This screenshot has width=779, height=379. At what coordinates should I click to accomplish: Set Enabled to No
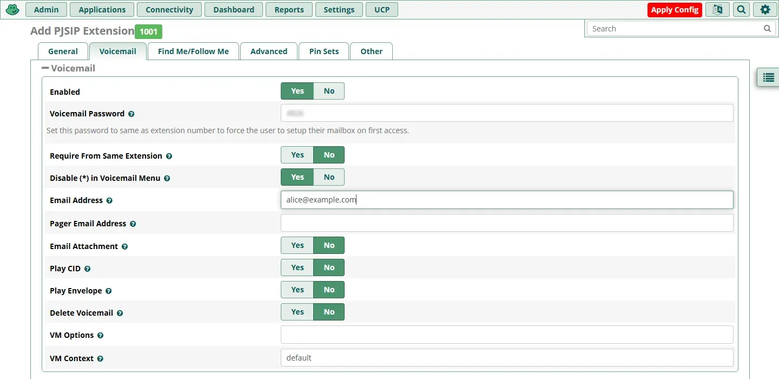(329, 91)
